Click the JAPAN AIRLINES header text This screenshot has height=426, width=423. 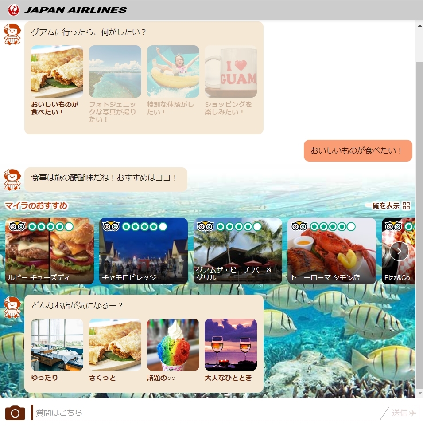76,10
